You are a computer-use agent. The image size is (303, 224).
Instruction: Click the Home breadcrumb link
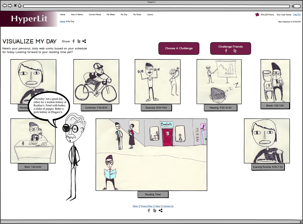point(62,22)
